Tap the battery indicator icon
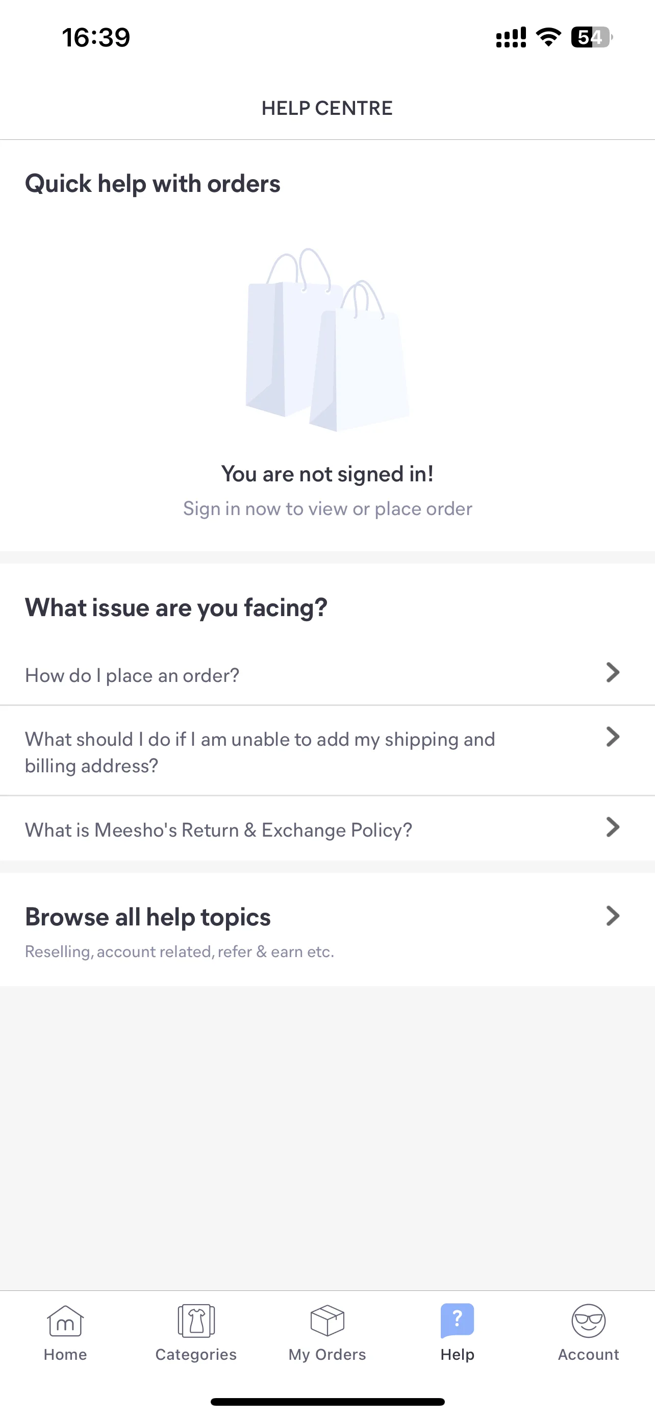 [592, 37]
